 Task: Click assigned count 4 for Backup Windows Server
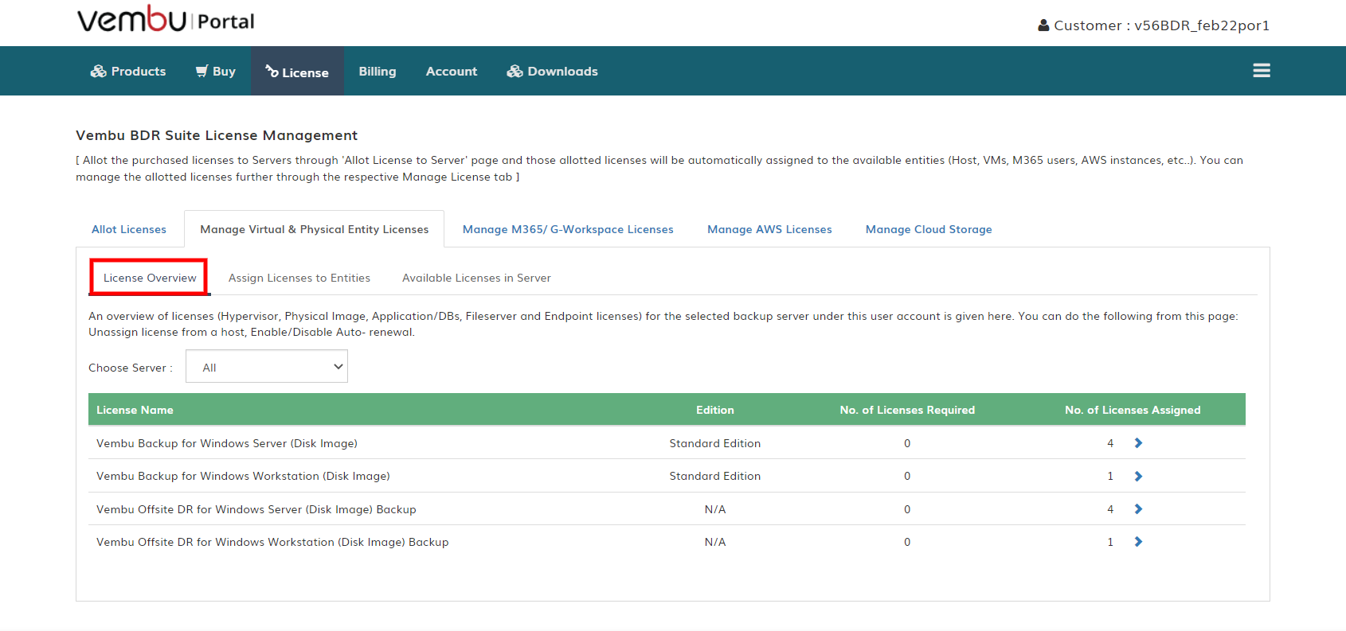pos(1110,443)
